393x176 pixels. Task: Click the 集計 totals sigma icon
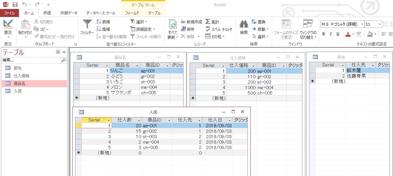(212, 22)
